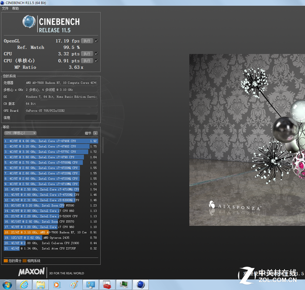This screenshot has height=290, width=305.
Task: Open the monitor utility taskbar icon
Action: (124, 285)
